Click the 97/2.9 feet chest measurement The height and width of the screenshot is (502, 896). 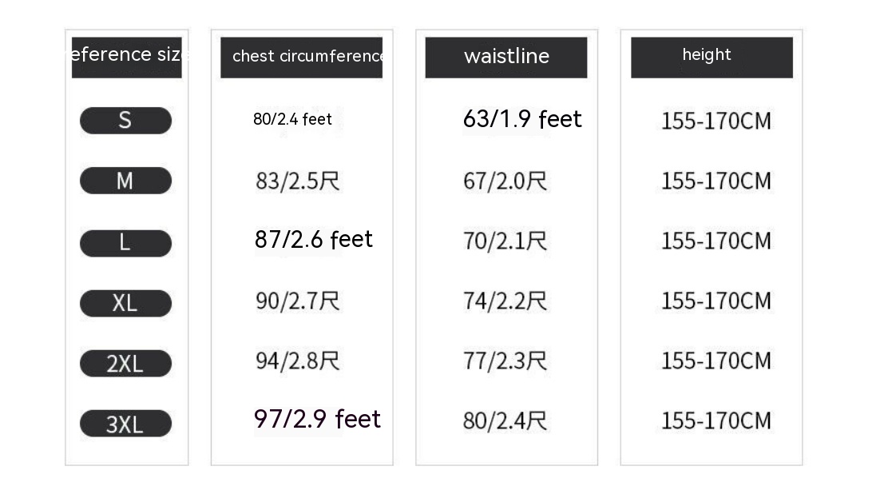pyautogui.click(x=317, y=419)
